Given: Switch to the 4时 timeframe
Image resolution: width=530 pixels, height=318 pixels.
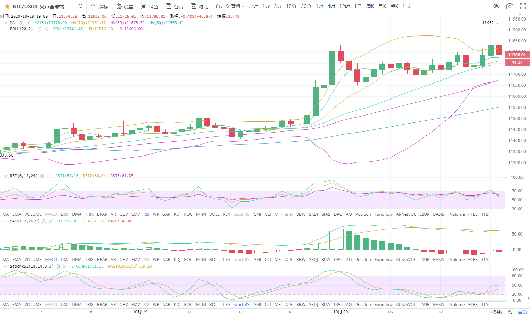Looking at the screenshot, I should coord(331,6).
